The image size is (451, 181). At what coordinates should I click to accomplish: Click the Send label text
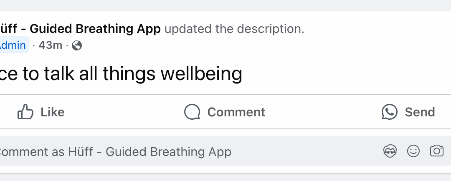pos(420,112)
